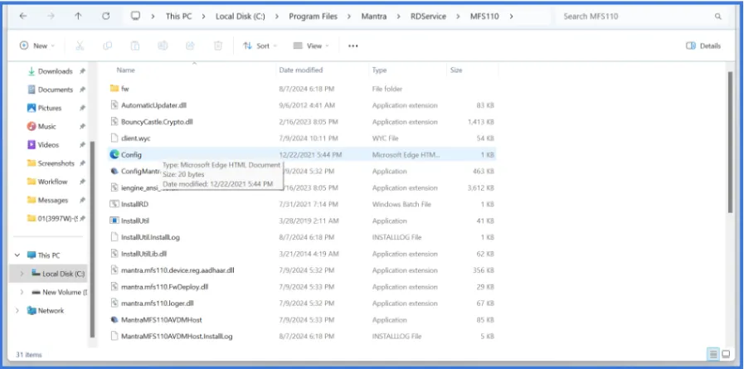Click the monitor icon in address bar
The height and width of the screenshot is (369, 744).
click(136, 16)
